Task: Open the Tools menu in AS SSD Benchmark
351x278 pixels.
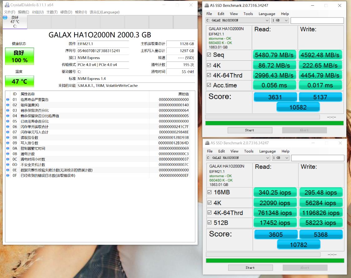Action: (x=248, y=14)
